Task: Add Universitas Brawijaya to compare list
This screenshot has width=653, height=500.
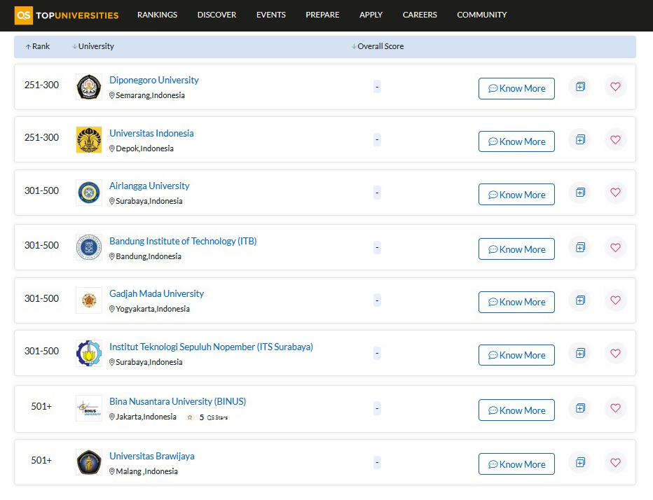Action: coord(579,462)
